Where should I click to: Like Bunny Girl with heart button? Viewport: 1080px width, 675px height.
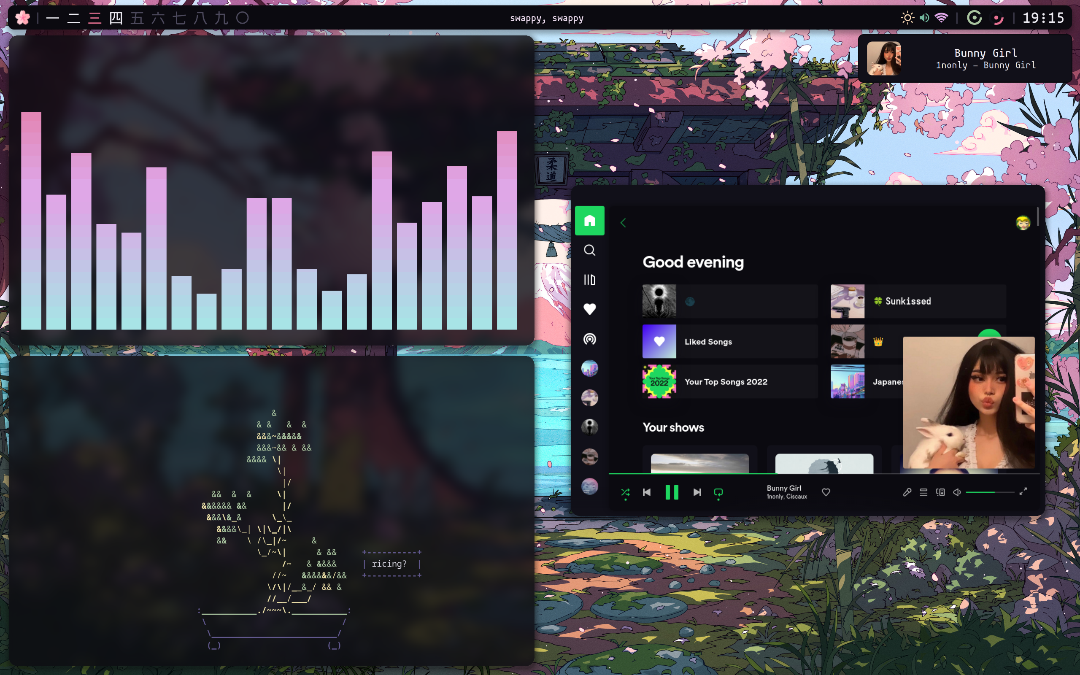(x=826, y=492)
